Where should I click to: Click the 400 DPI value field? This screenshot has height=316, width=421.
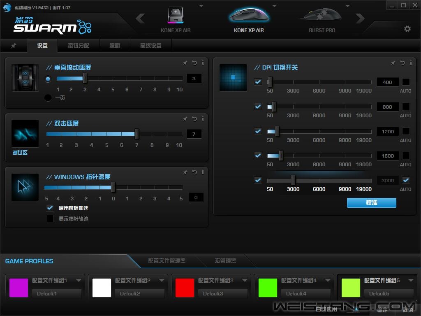pos(387,82)
